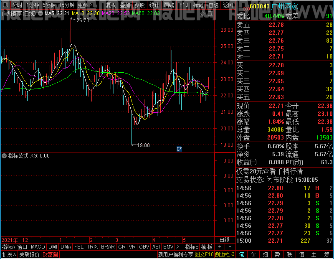Switch sub-chart to BRAR indicator
This screenshot has width=334, height=259.
(x=108, y=247)
